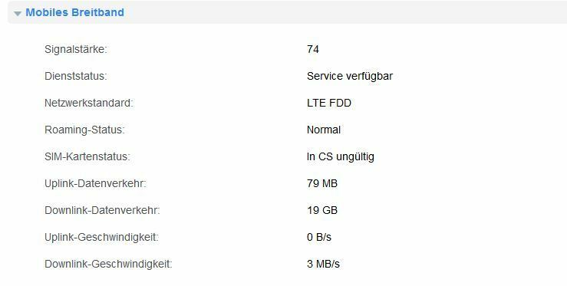The width and height of the screenshot is (567, 286).
Task: Click the Normal roaming value
Action: coord(324,130)
